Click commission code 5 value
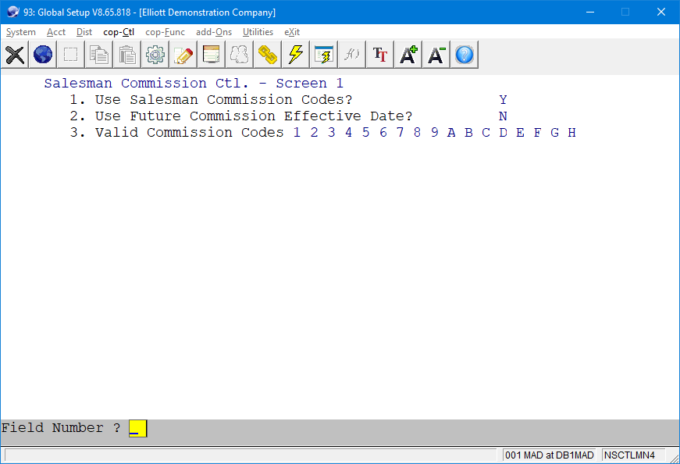This screenshot has width=680, height=464. point(365,132)
